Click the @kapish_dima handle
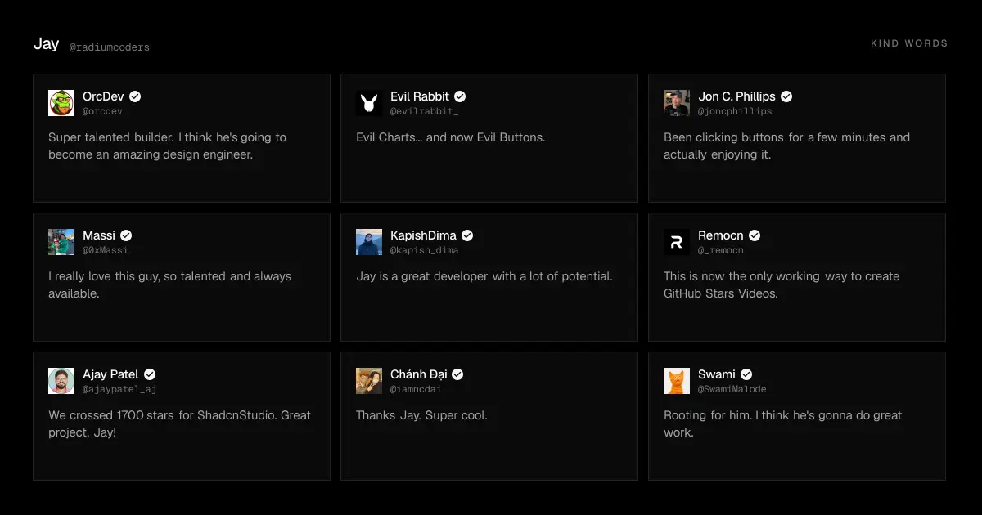 point(424,250)
